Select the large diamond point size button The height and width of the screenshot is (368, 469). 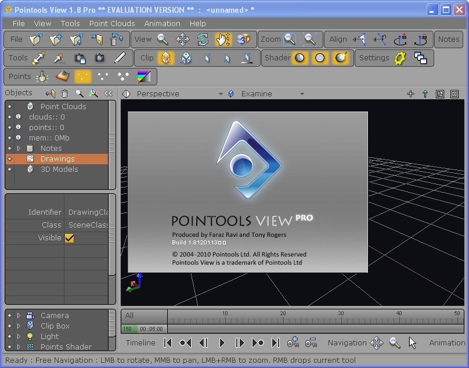click(x=123, y=77)
